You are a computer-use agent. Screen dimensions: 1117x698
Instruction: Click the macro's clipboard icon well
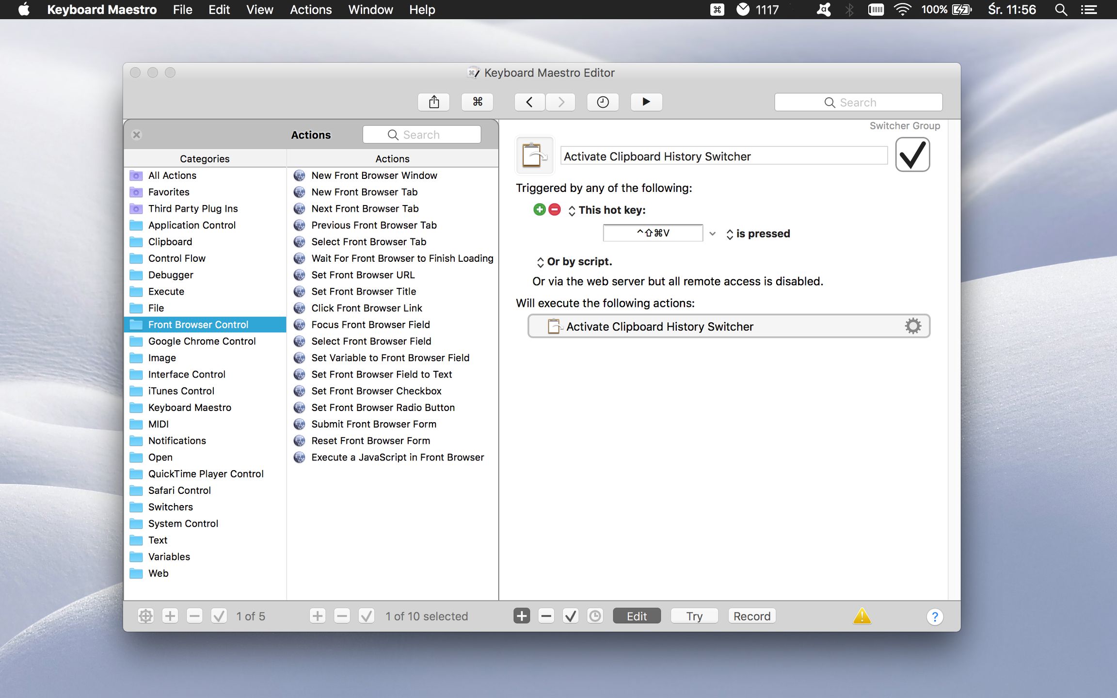[x=534, y=156]
